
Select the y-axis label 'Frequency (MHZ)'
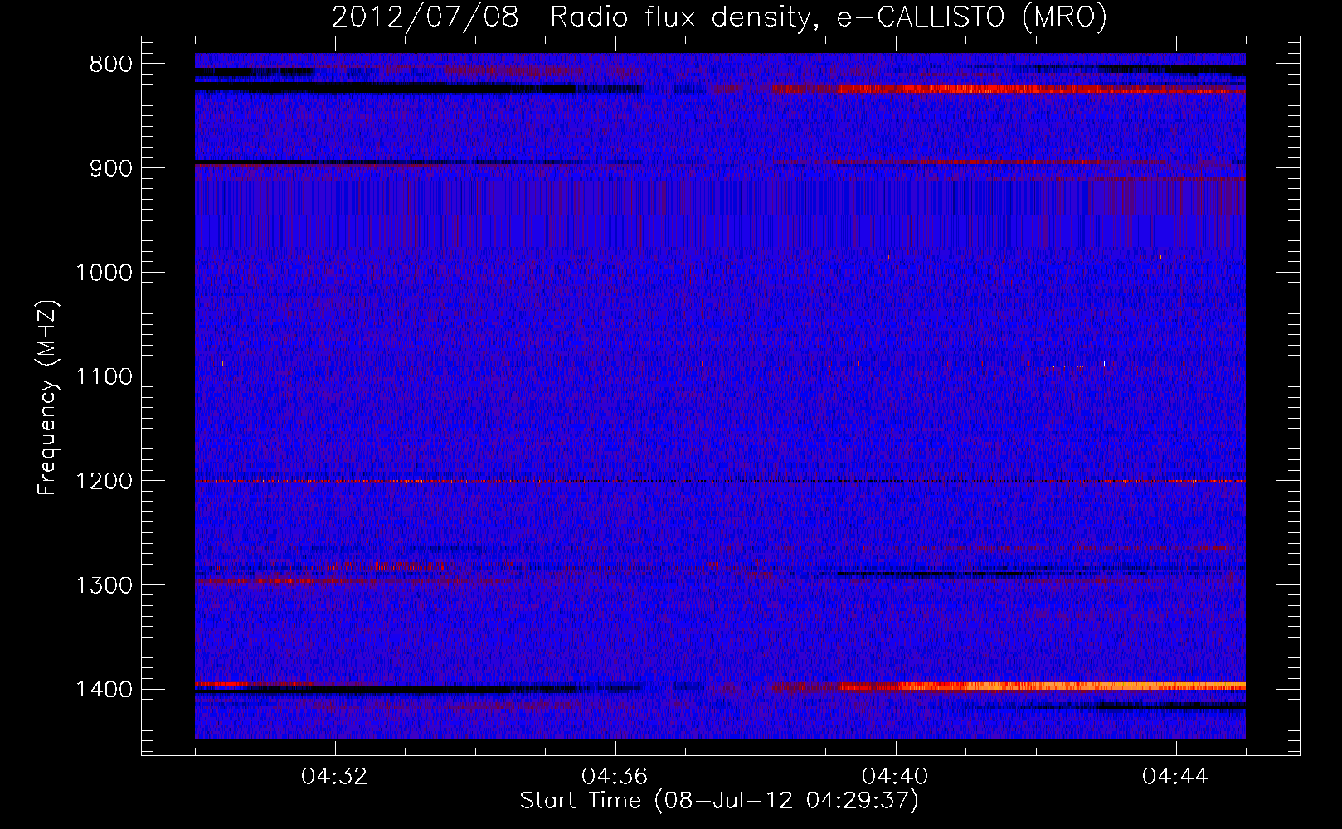(x=47, y=398)
